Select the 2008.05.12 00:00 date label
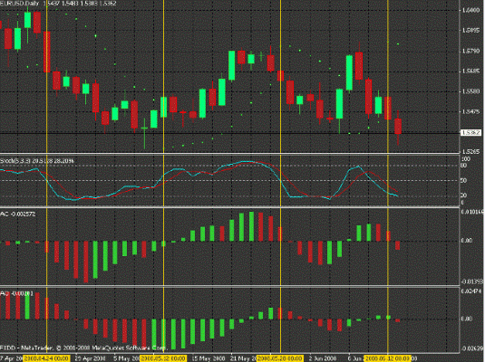The width and height of the screenshot is (485, 362). 163,358
